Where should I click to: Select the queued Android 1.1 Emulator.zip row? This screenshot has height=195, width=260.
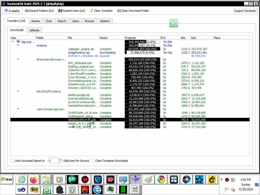(130, 56)
